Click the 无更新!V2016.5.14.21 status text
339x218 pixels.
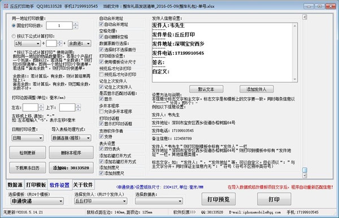pyautogui.click(x=23, y=212)
